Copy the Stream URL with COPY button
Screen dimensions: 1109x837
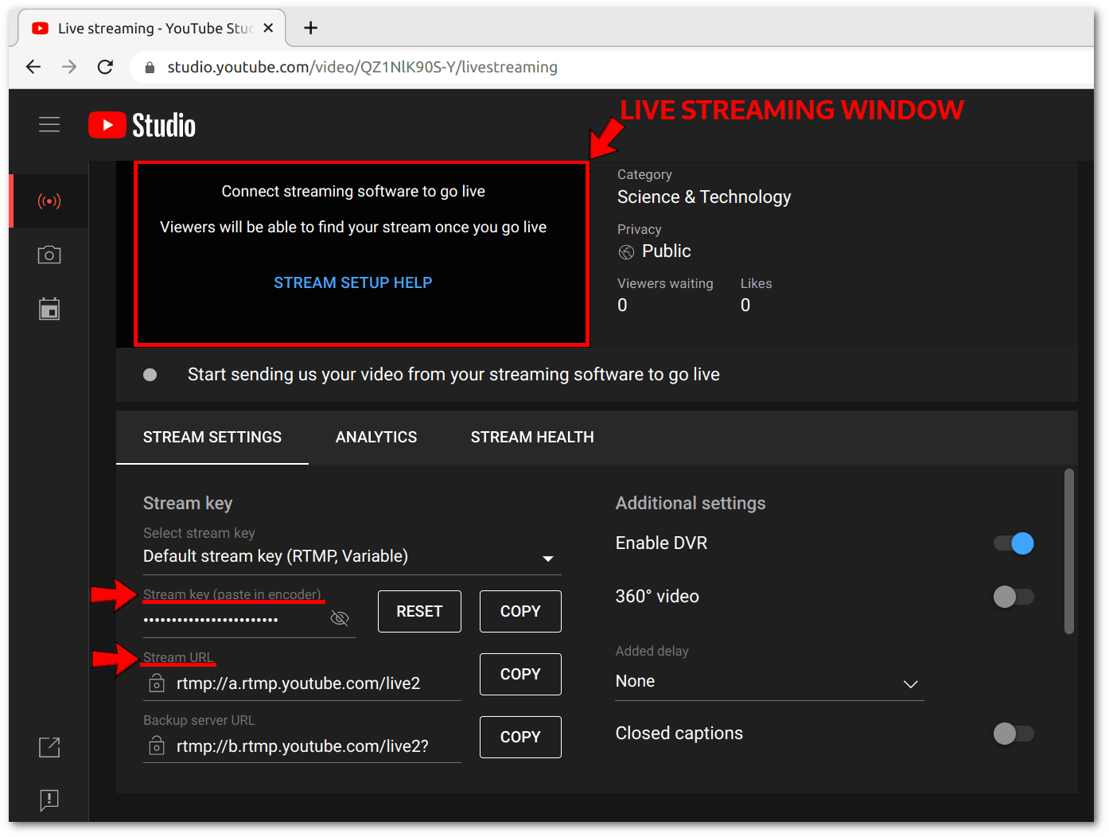(x=520, y=674)
